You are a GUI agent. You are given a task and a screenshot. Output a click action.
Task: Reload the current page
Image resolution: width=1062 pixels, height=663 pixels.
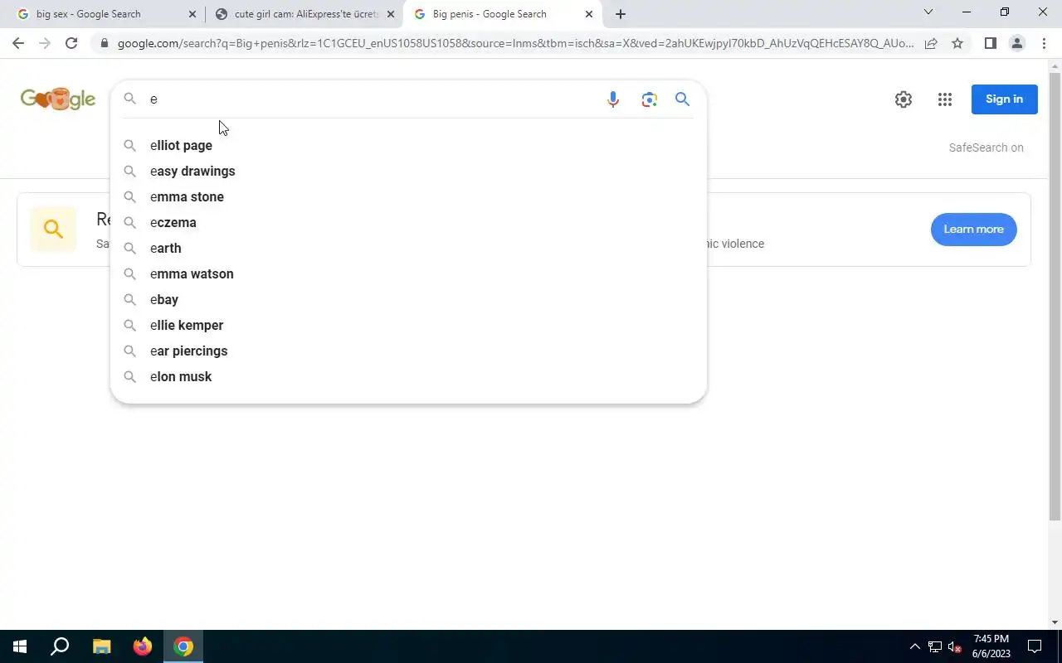click(71, 43)
